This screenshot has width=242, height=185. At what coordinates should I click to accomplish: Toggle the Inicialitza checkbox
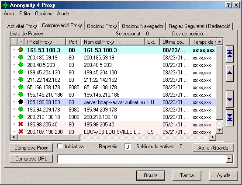click(x=59, y=147)
